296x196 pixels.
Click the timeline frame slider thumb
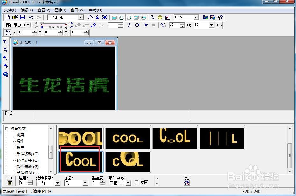pyautogui.click(x=42, y=23)
